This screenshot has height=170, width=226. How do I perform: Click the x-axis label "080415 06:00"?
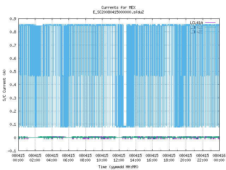(68, 158)
